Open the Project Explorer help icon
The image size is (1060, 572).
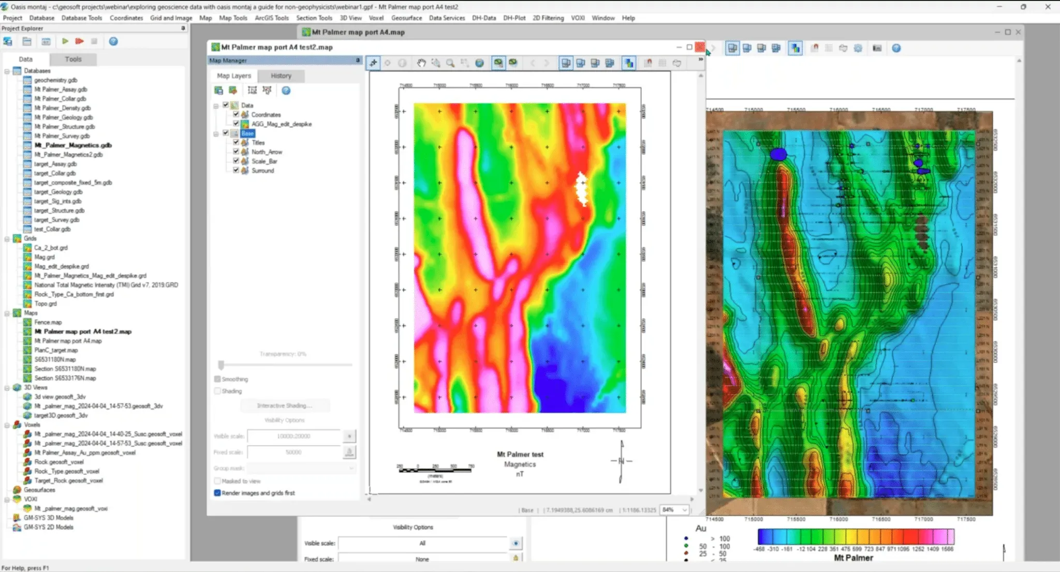pos(113,41)
